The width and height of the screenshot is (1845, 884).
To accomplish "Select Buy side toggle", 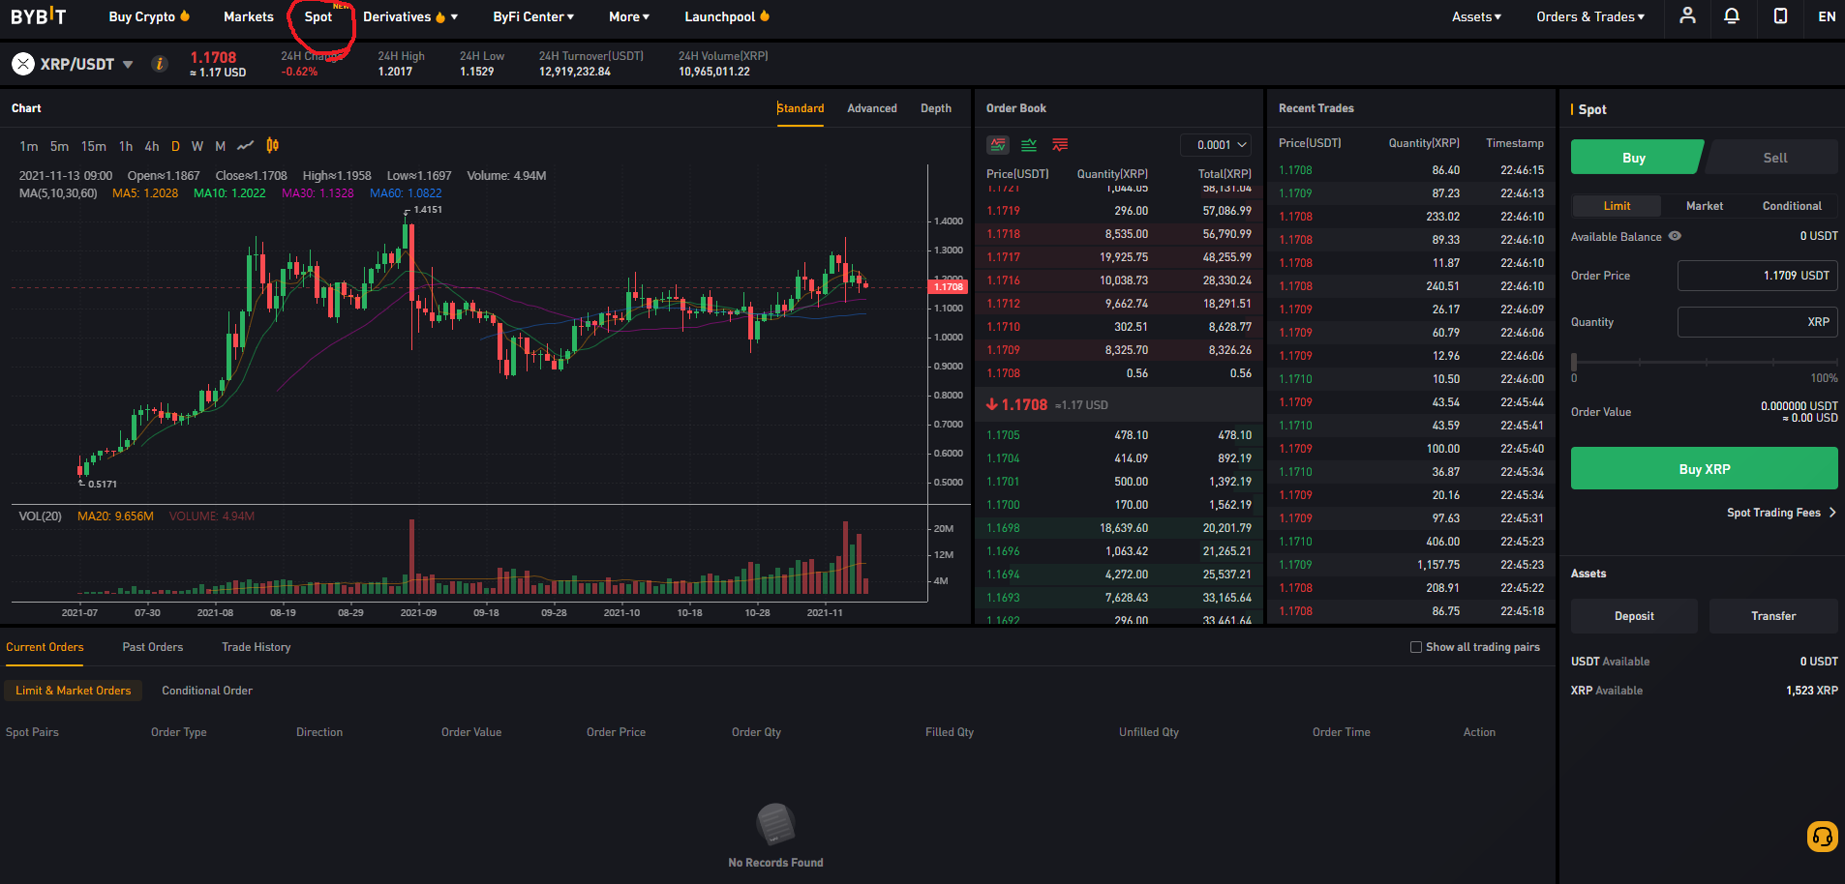I will [x=1634, y=158].
